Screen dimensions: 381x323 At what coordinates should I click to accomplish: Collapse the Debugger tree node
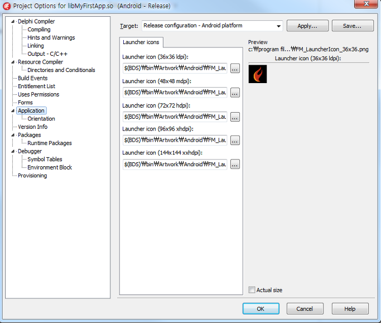tap(13, 151)
